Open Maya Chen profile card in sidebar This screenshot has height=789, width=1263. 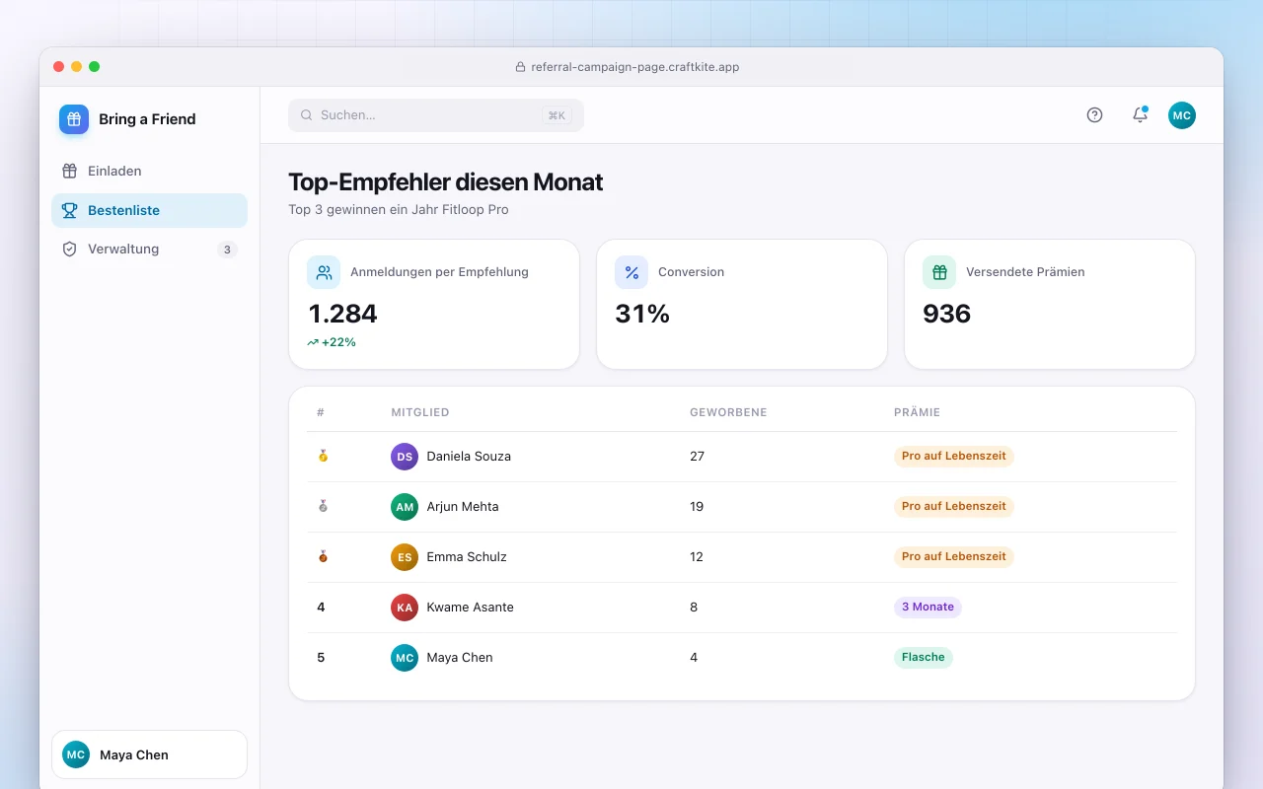(149, 754)
